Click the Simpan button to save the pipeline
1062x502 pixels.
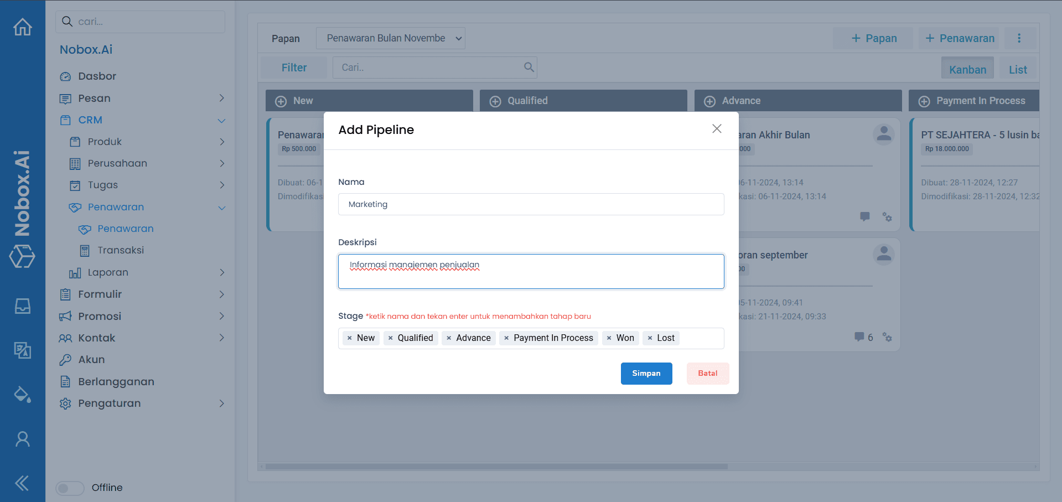646,373
